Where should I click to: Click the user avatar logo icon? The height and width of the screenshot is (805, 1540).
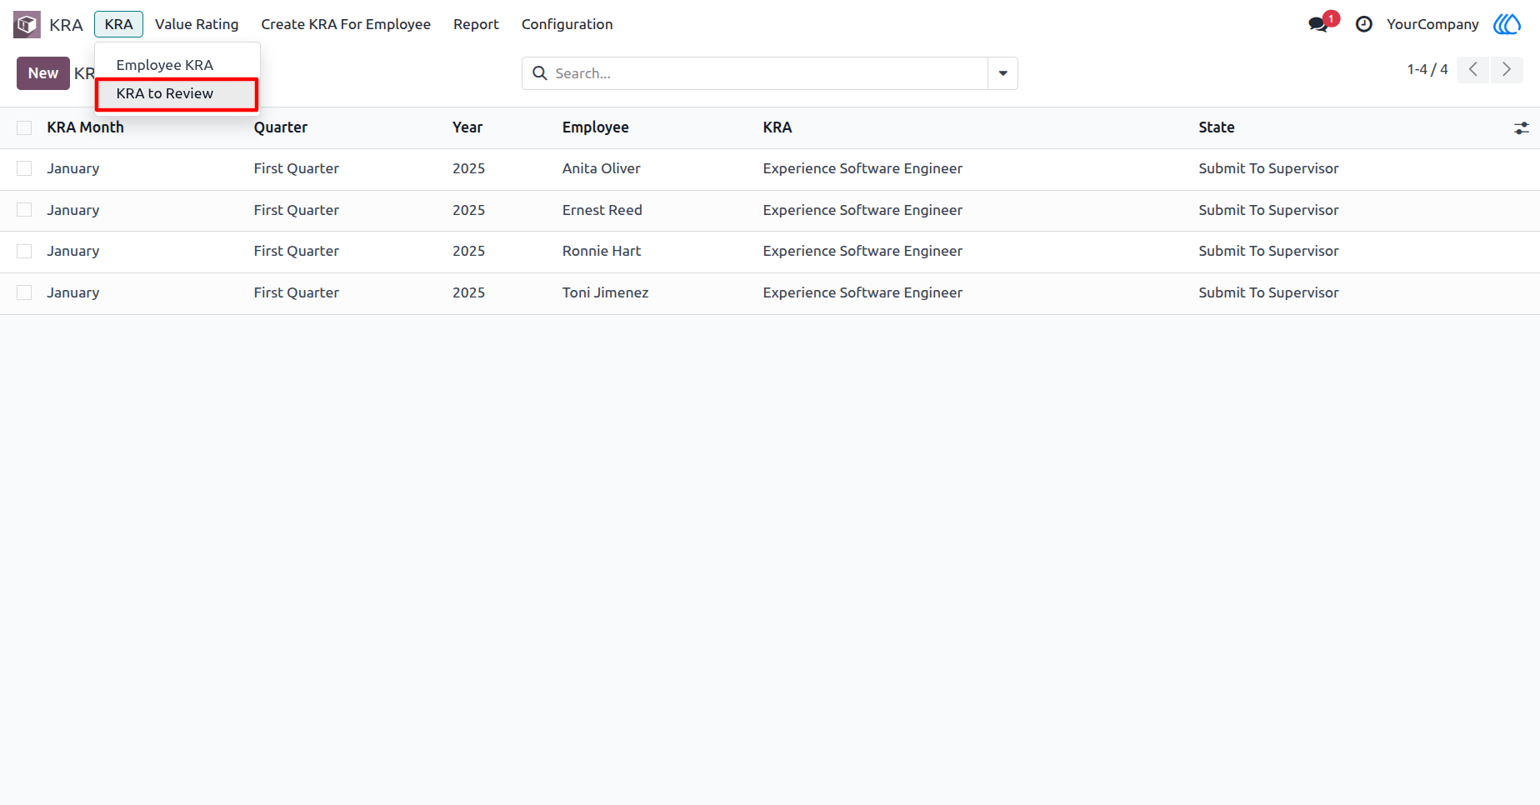pyautogui.click(x=1507, y=24)
